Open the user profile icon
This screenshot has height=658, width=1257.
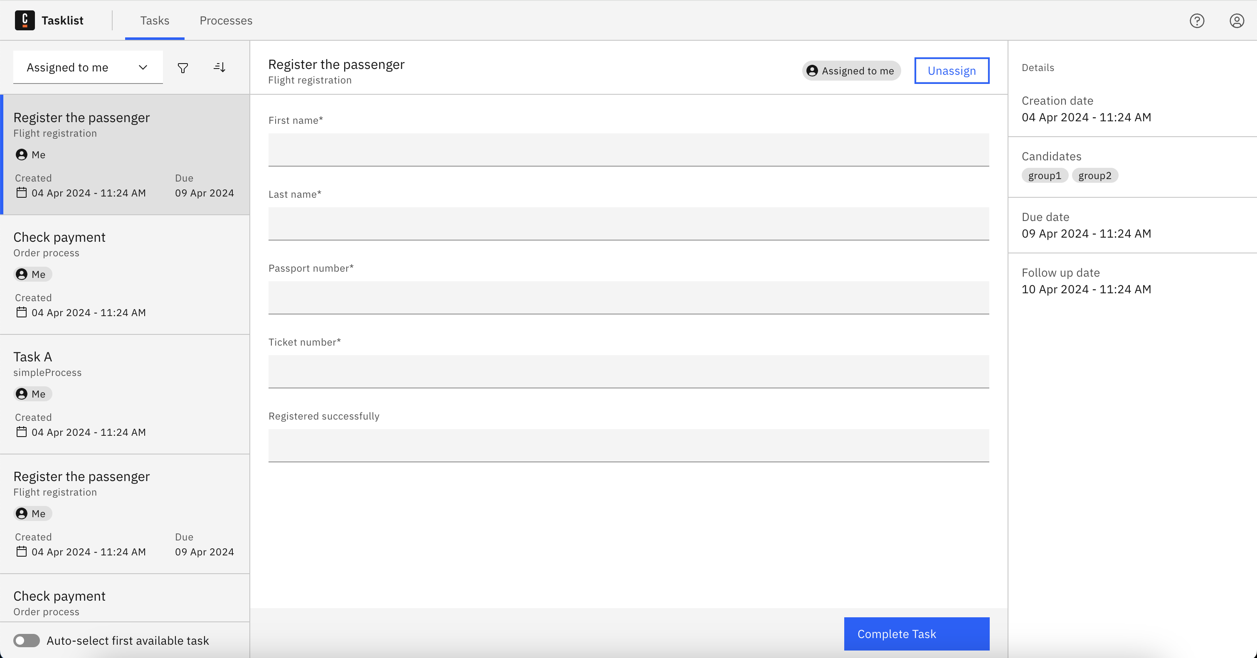(x=1237, y=20)
